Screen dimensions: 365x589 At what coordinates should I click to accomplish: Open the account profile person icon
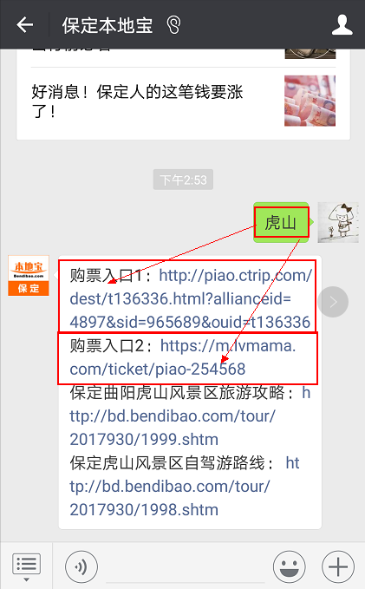click(x=342, y=25)
